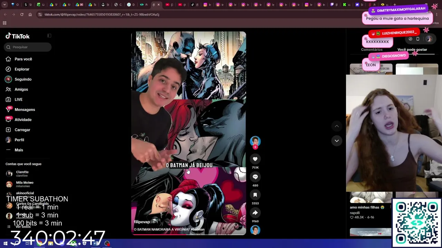Open the LIVE section
The image size is (442, 248).
point(18,100)
